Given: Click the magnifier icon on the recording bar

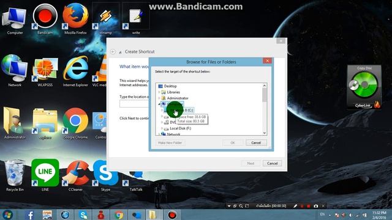Looking at the screenshot, I should pos(241,206).
